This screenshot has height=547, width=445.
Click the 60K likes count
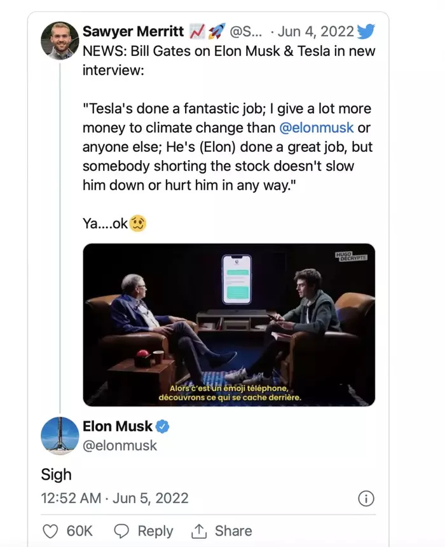pyautogui.click(x=79, y=531)
